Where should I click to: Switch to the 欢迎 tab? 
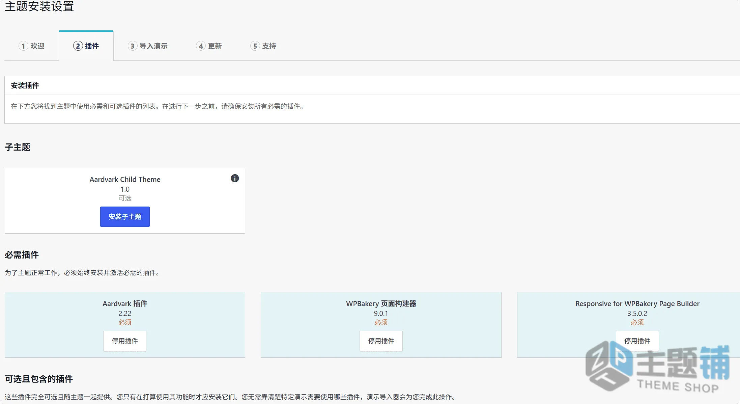pyautogui.click(x=32, y=46)
